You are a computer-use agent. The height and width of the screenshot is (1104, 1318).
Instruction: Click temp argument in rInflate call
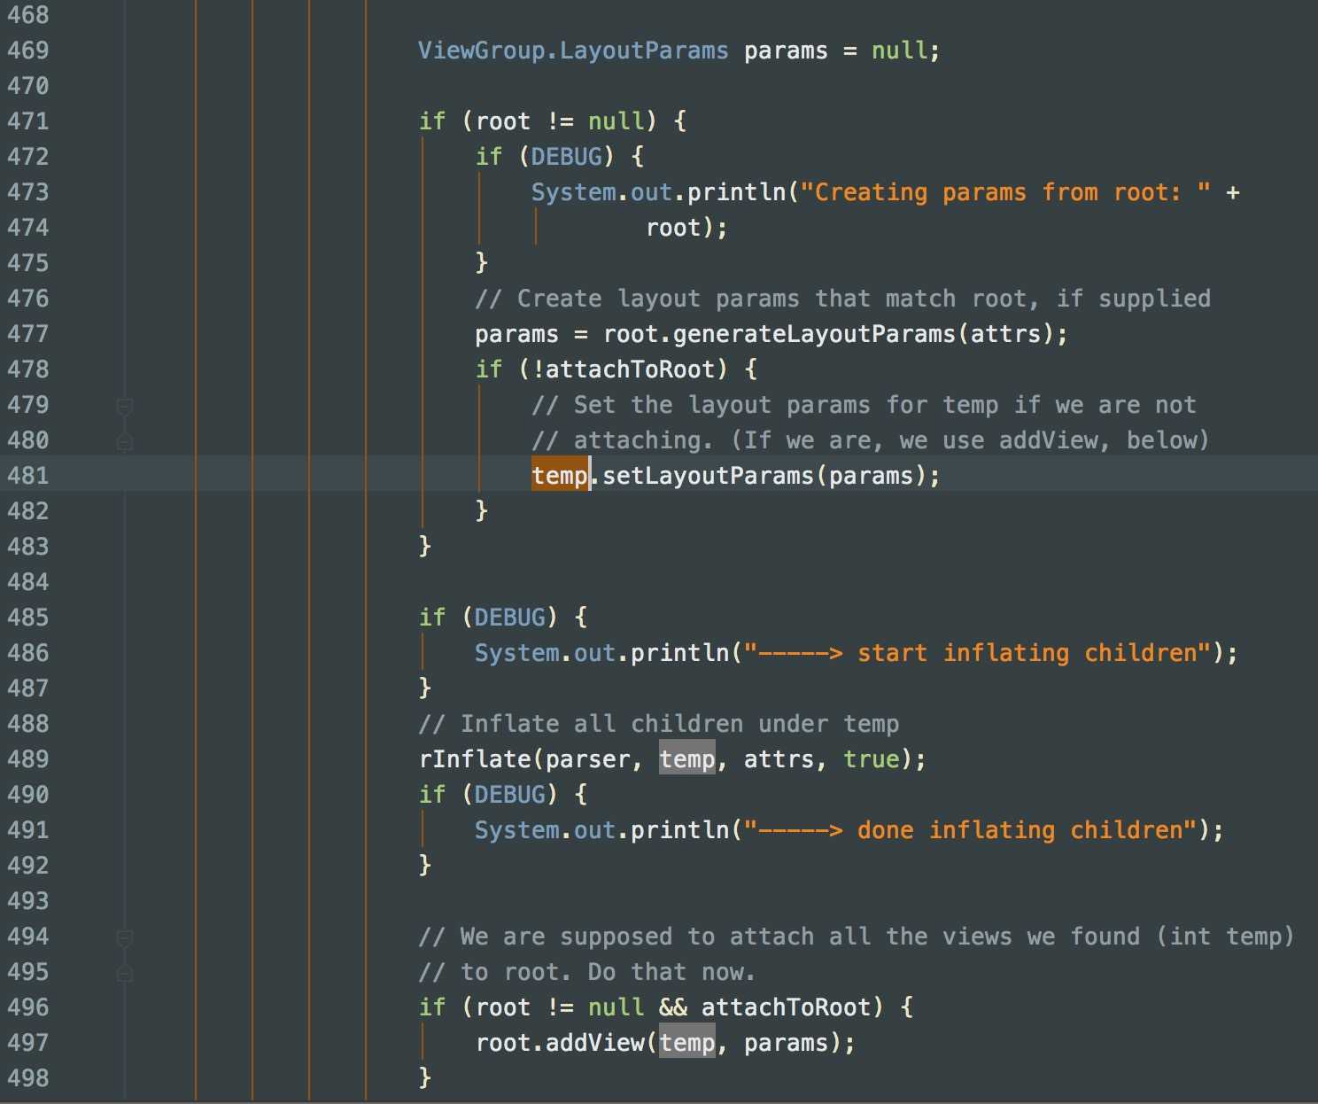click(x=686, y=759)
